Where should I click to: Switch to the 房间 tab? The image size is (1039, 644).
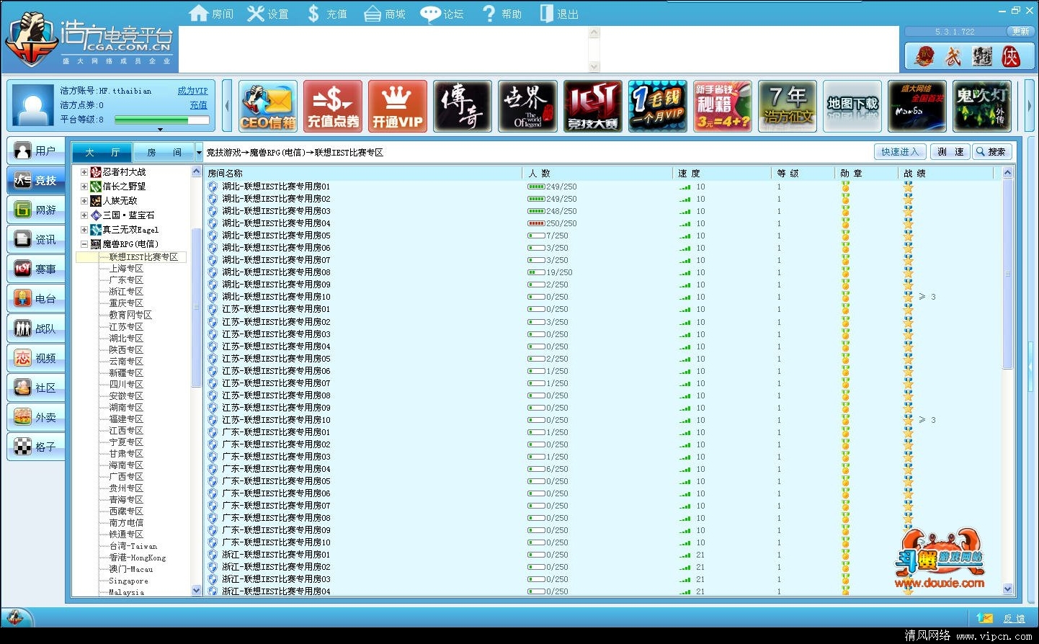click(x=164, y=153)
